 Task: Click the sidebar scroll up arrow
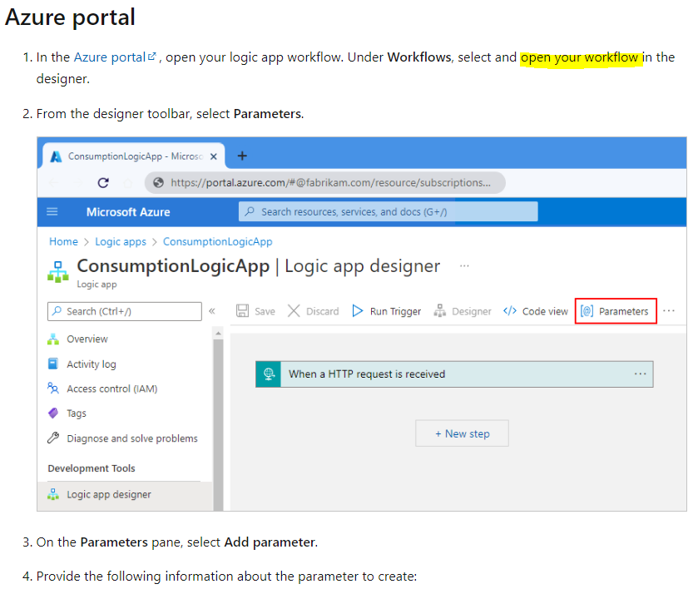[x=218, y=333]
